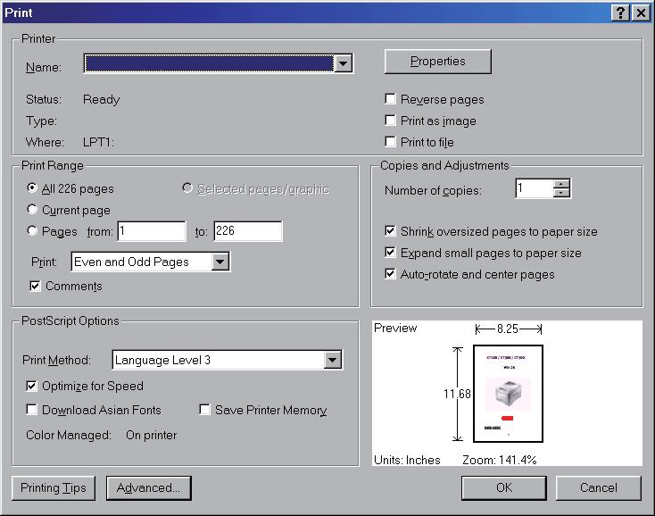
Task: Uncheck Expand small pages to paper size
Action: point(390,252)
